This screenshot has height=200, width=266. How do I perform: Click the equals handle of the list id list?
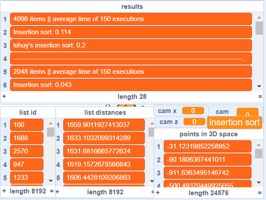[52, 191]
